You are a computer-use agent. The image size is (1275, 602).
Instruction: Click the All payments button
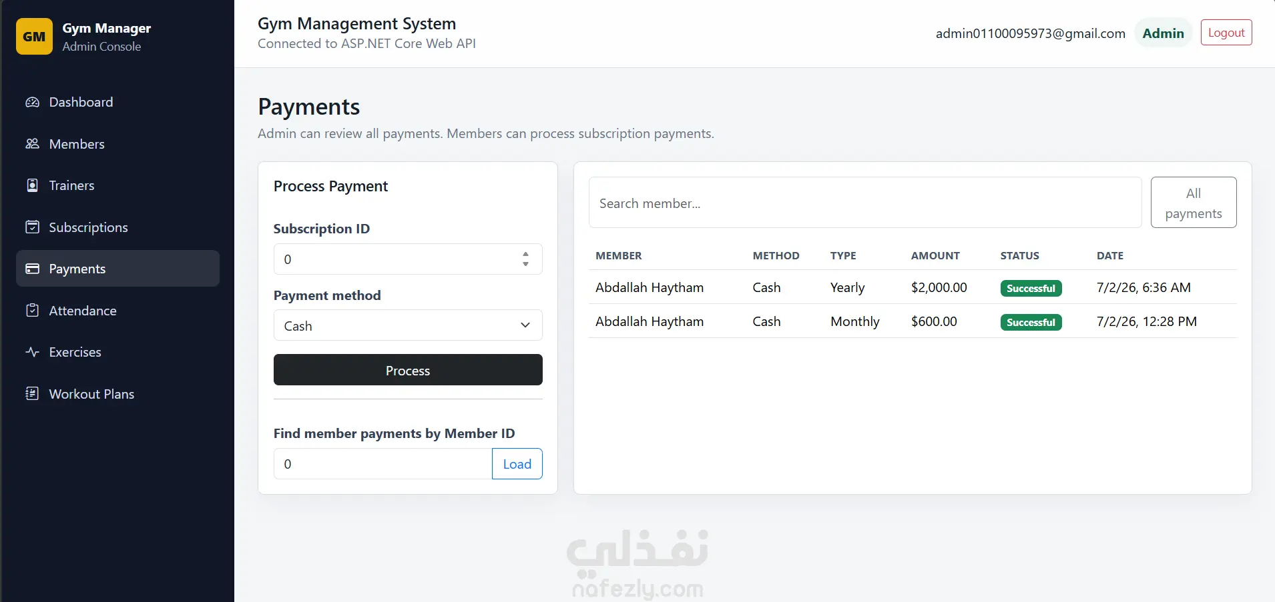[1194, 203]
